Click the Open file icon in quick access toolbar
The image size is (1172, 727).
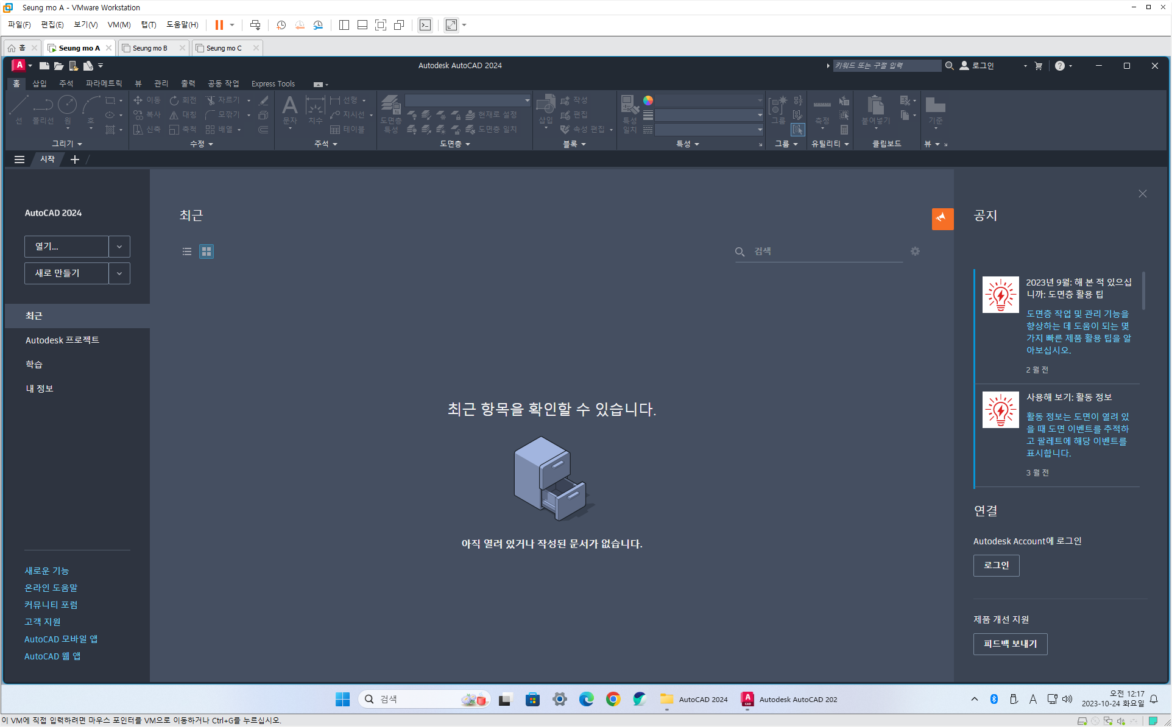(58, 66)
